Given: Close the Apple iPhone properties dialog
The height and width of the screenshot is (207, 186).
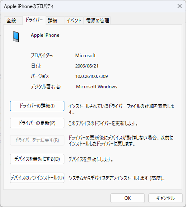Looking at the screenshot, I should point(180,6).
